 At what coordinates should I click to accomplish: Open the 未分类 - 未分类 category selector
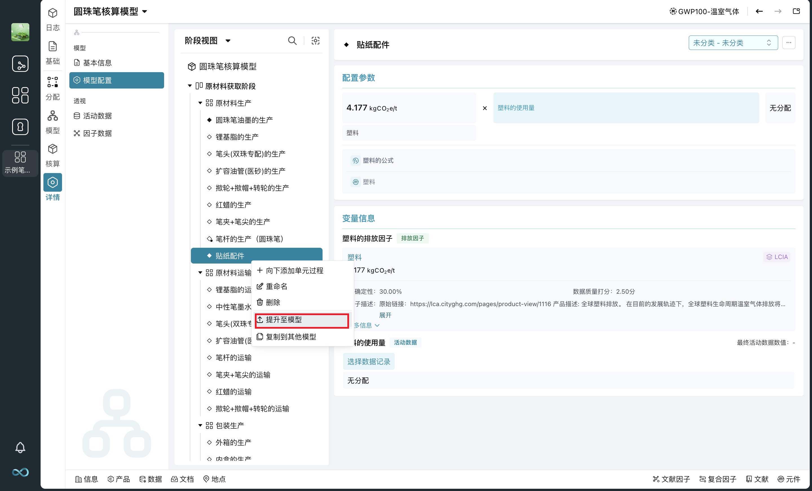[x=732, y=43]
